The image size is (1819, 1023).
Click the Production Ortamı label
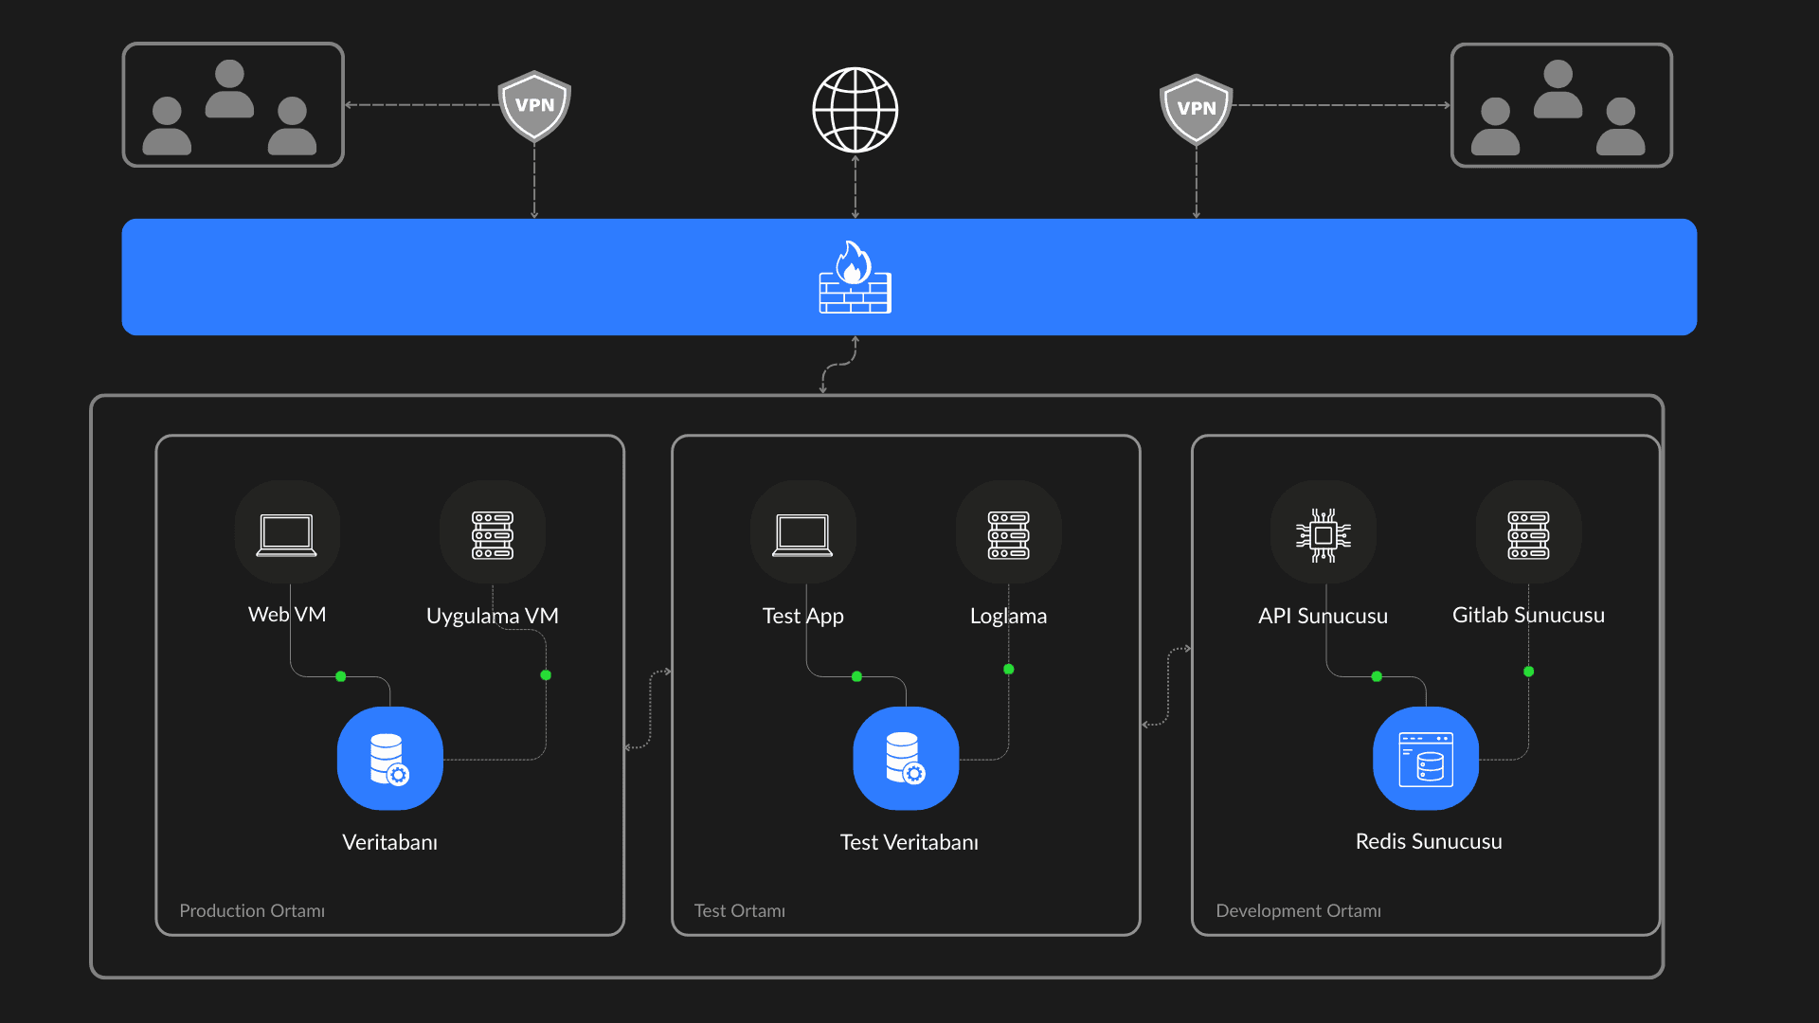252,910
